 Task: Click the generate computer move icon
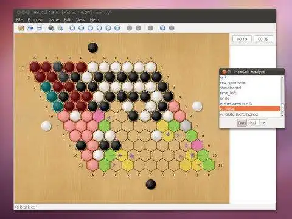(60, 28)
